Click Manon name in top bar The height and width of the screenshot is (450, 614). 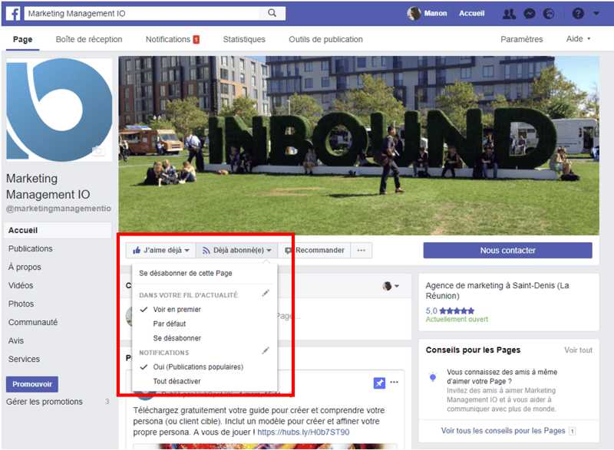click(435, 13)
